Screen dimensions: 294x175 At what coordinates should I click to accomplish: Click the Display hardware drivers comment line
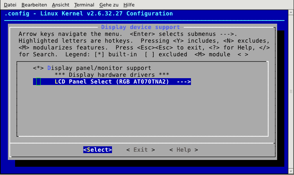coord(112,75)
